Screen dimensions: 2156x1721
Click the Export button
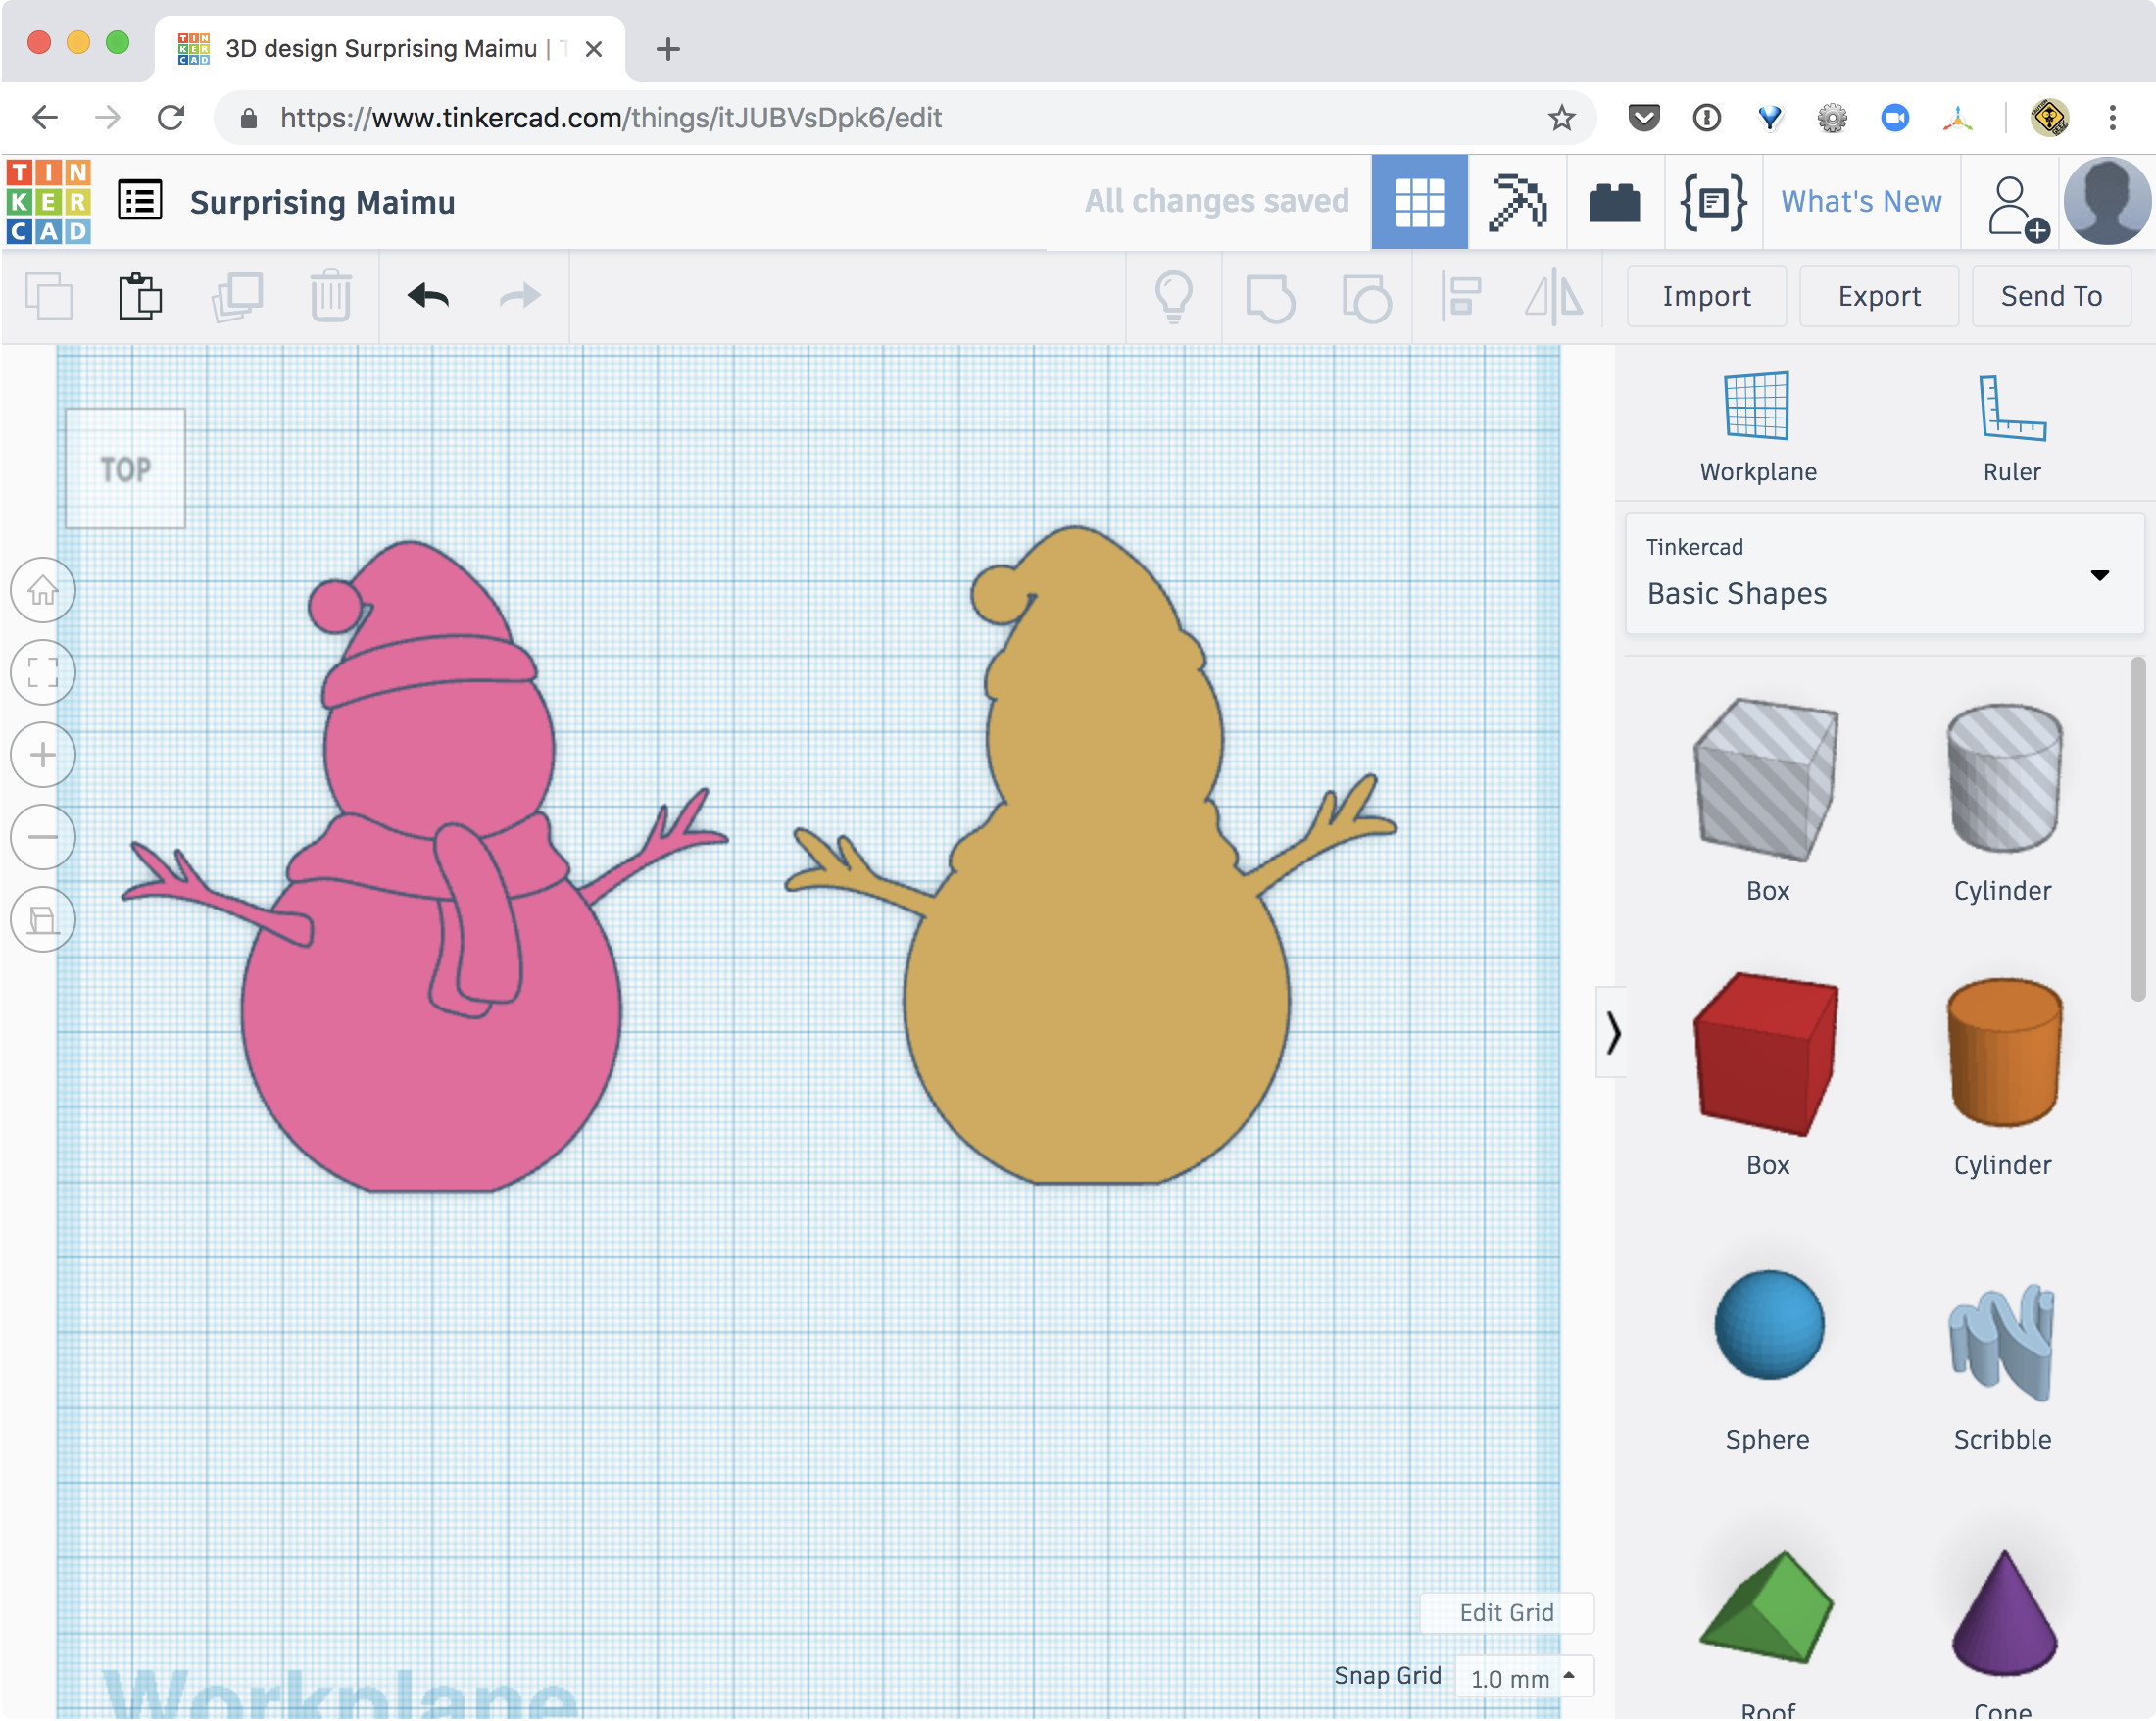(1879, 295)
